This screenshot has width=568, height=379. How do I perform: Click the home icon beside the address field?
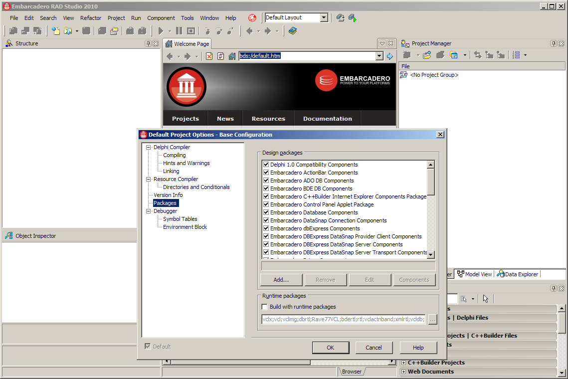click(232, 56)
